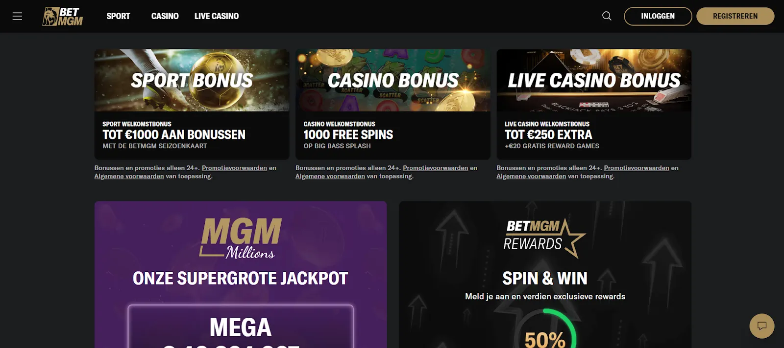Viewport: 784px width, 348px height.
Task: Open Promotievoorwaarden link under Sport Bonus
Action: (x=234, y=168)
